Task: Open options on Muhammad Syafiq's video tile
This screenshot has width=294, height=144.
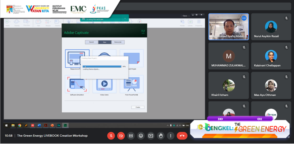Action: [244, 18]
